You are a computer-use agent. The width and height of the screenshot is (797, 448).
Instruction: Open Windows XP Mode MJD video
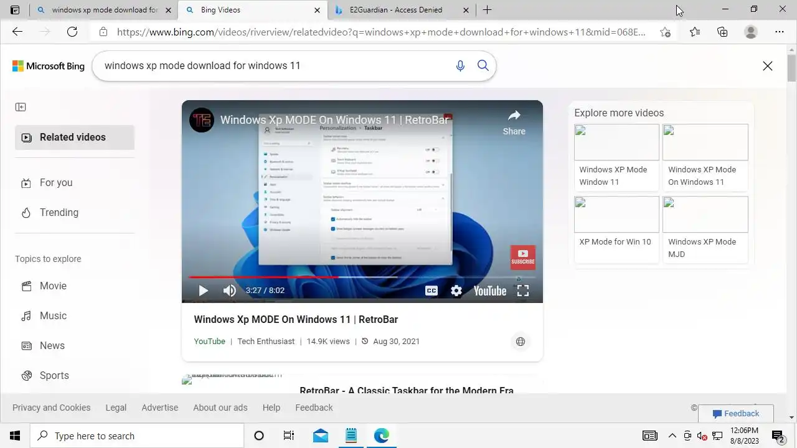[x=705, y=229]
